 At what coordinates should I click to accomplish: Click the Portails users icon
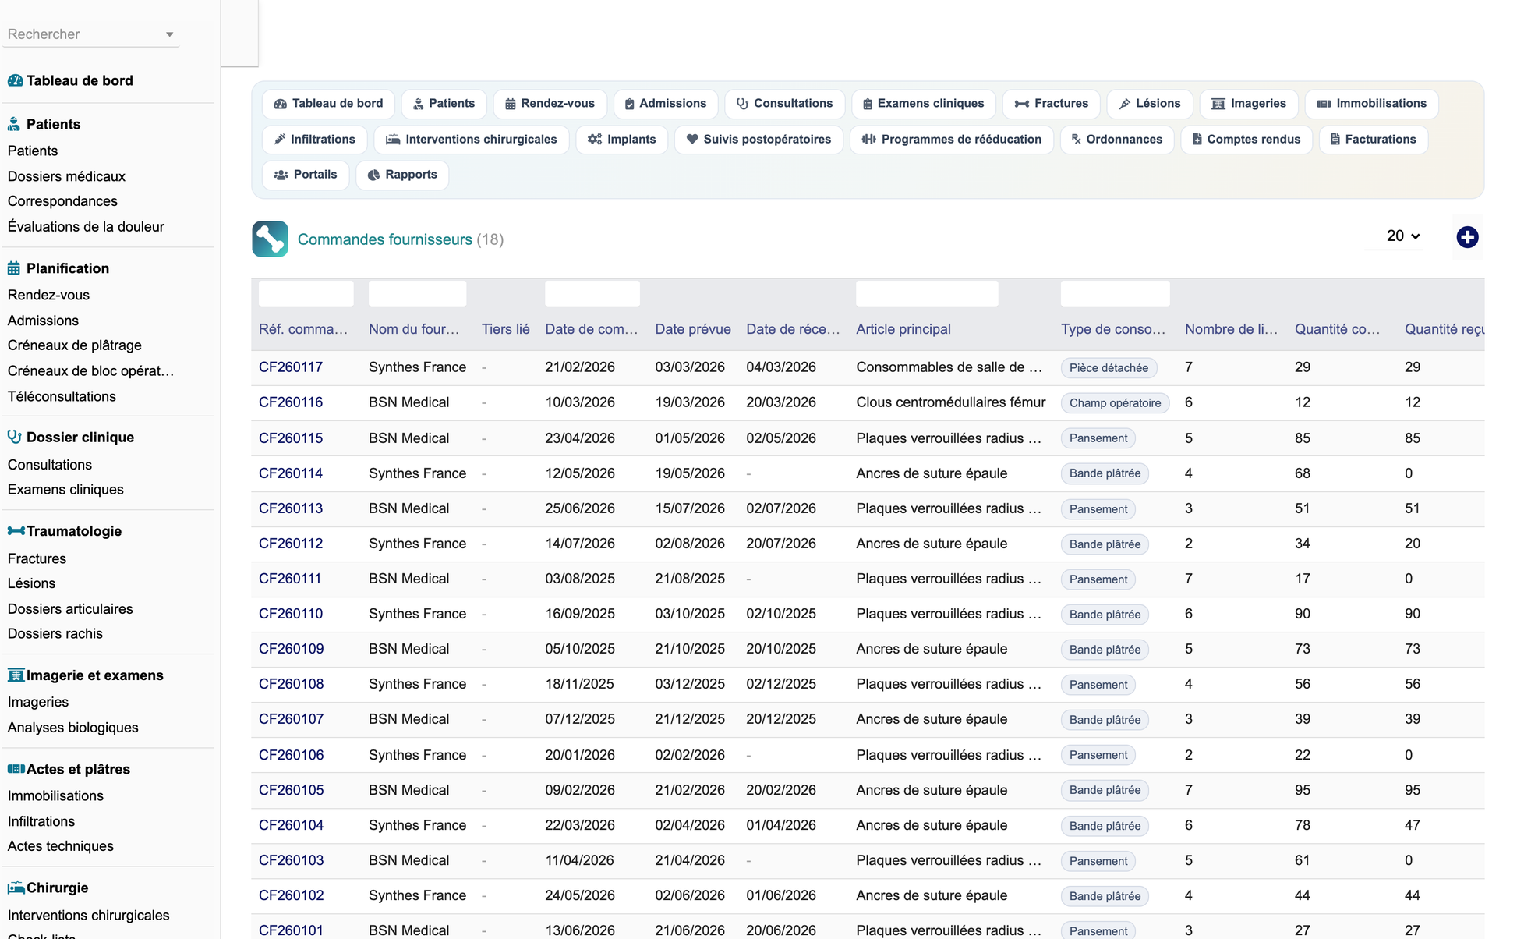tap(281, 175)
